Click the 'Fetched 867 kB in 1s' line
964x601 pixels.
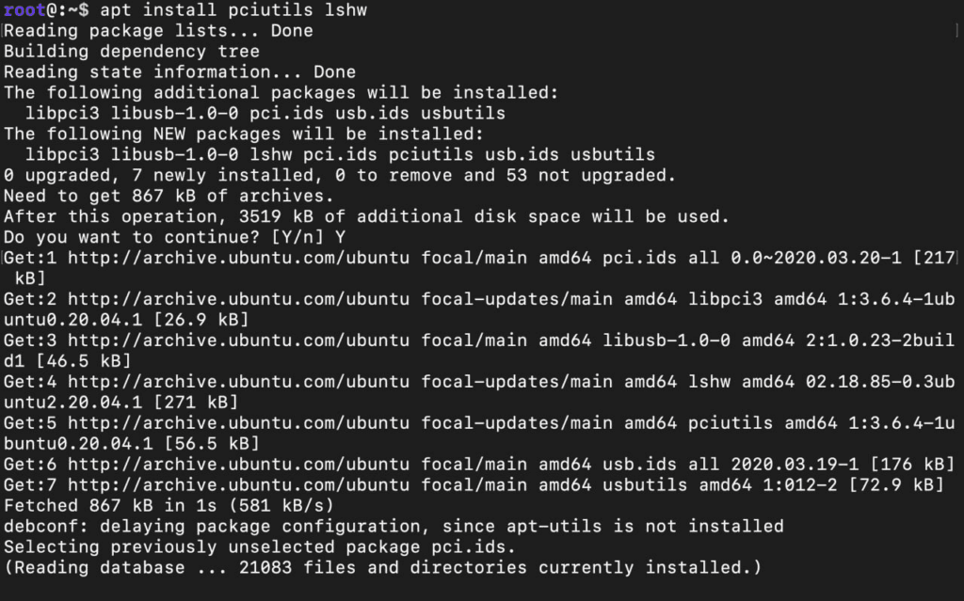pos(169,506)
